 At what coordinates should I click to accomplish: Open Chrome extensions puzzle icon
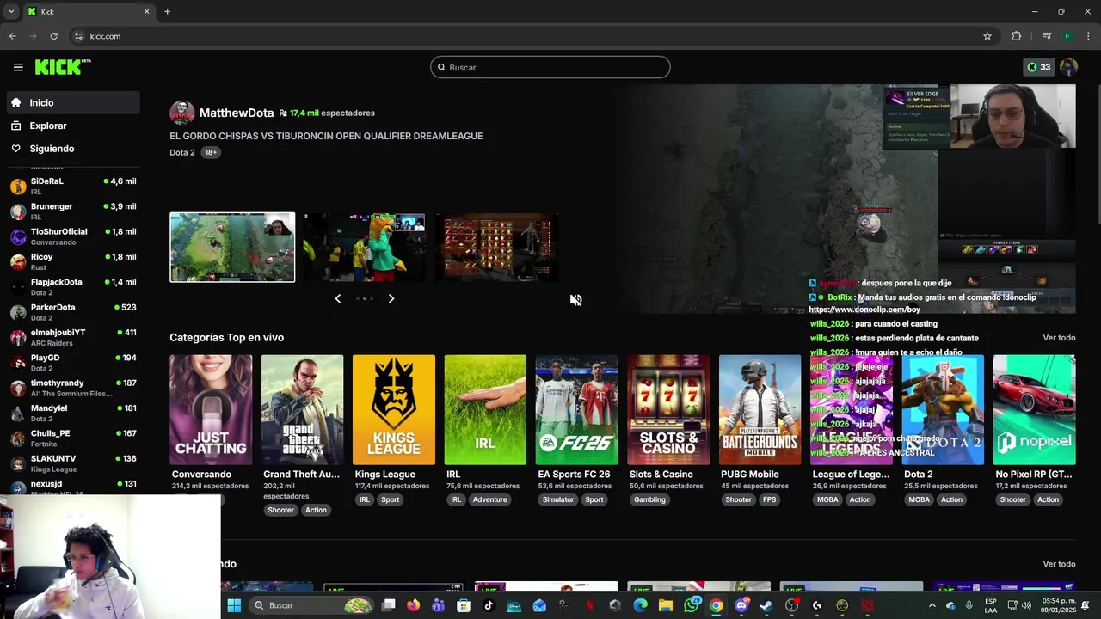point(1017,36)
